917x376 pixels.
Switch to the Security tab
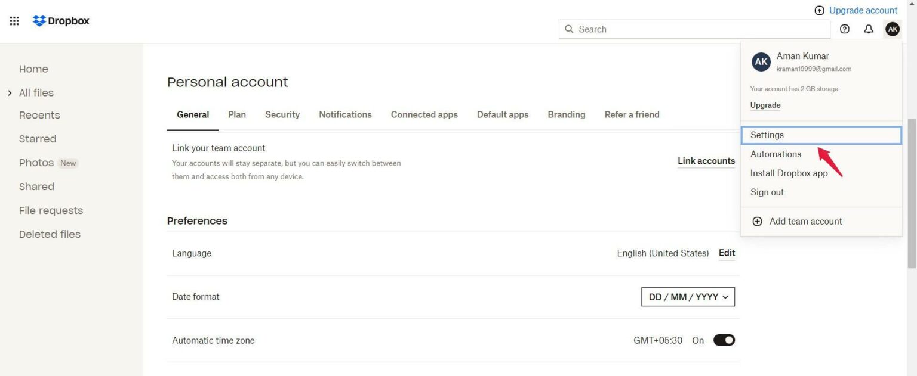282,114
